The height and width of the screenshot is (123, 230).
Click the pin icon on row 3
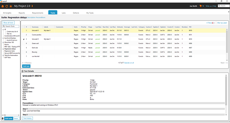coord(23,39)
